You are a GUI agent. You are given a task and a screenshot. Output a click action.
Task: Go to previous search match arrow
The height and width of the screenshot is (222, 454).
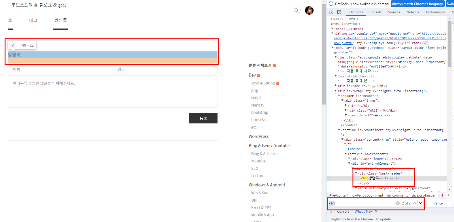415,203
